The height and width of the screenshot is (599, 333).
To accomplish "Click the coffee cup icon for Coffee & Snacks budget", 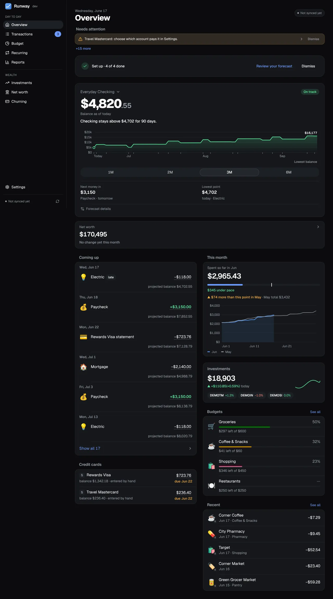I will (212, 446).
